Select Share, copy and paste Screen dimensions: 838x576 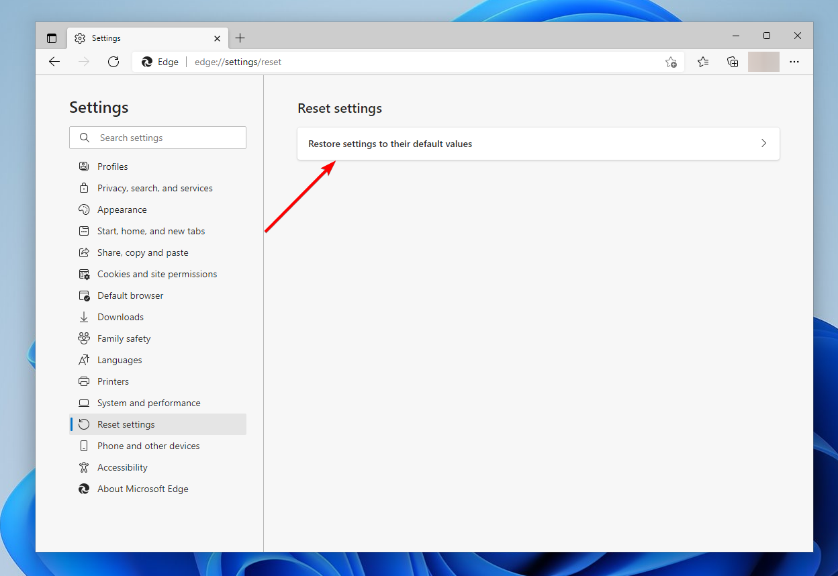click(158, 252)
